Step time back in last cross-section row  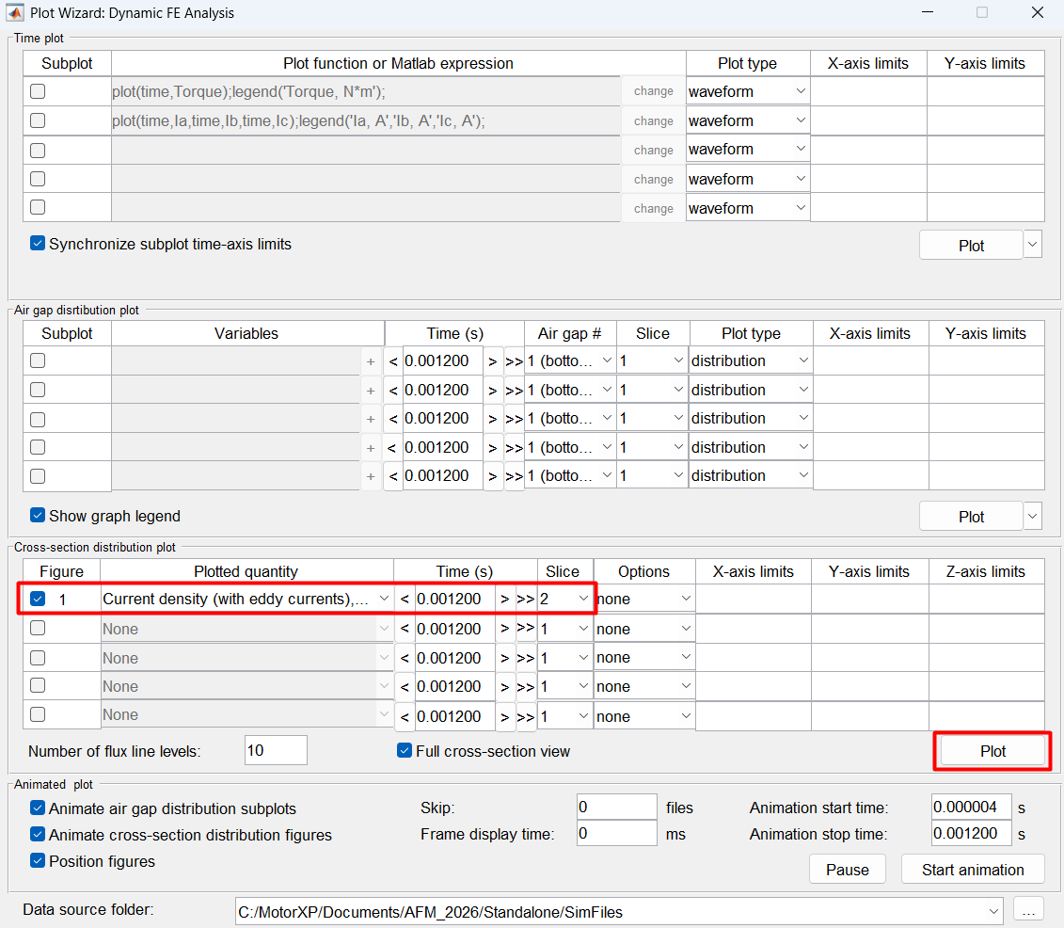[x=405, y=717]
